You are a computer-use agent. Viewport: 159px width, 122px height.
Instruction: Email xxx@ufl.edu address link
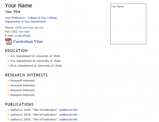[23, 35]
